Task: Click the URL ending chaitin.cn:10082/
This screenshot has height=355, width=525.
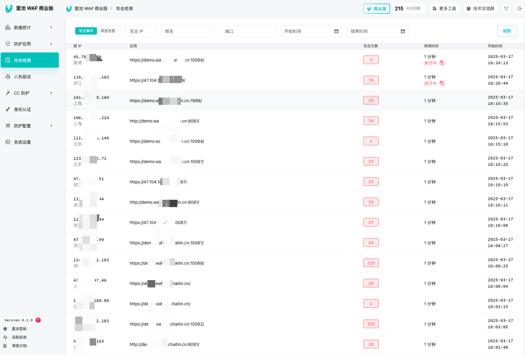Action: [x=167, y=324]
